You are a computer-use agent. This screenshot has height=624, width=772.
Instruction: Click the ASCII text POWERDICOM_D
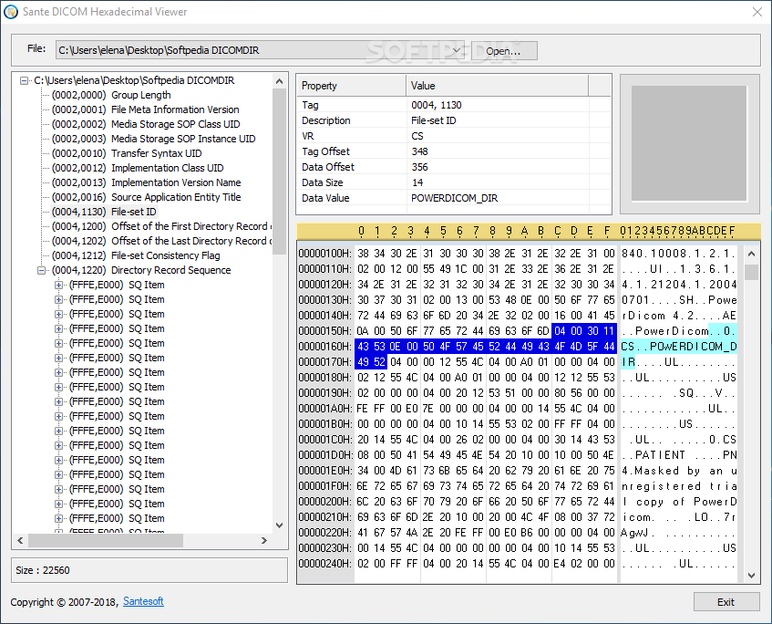pos(694,347)
